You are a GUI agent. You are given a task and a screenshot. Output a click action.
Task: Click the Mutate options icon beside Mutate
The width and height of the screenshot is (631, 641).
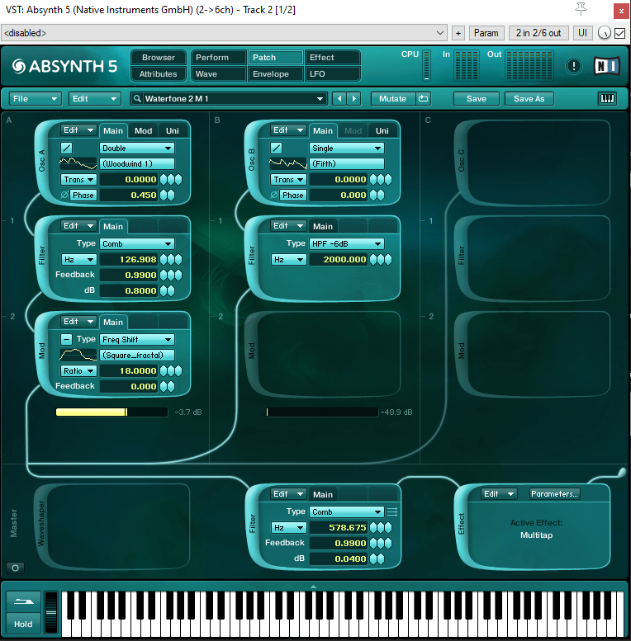click(424, 98)
